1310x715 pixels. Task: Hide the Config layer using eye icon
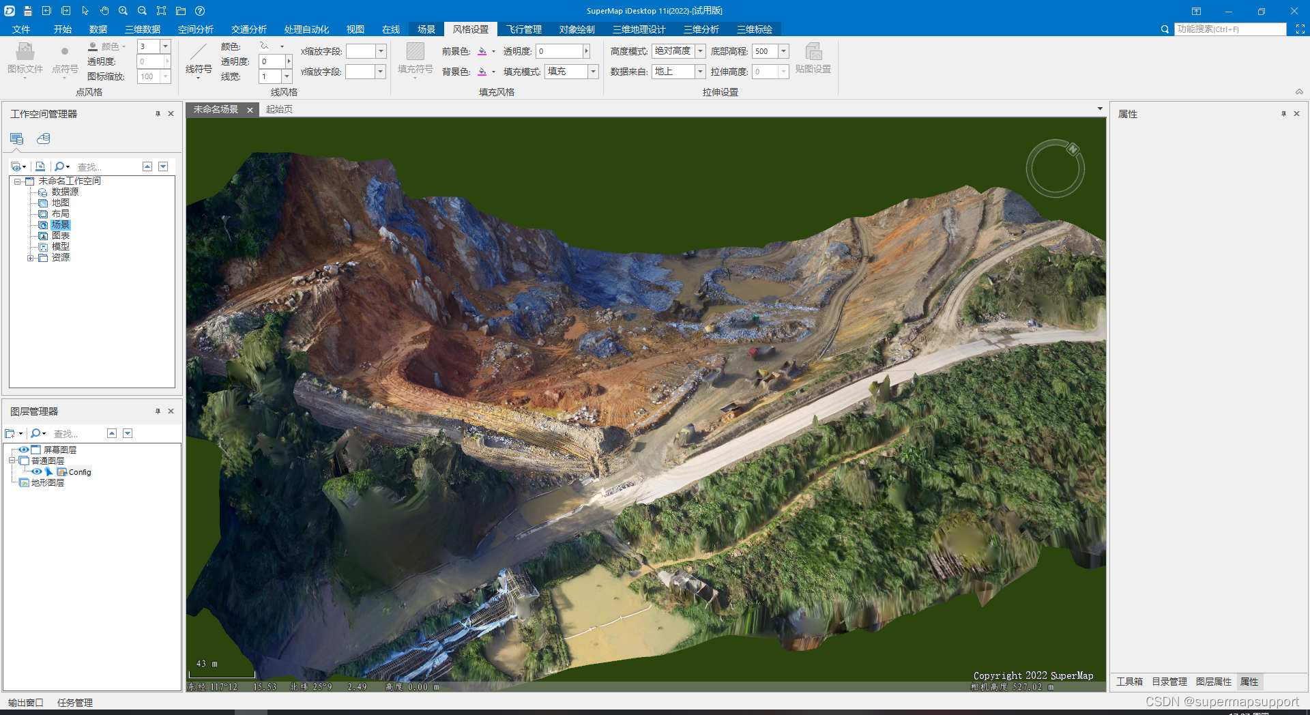tap(37, 471)
